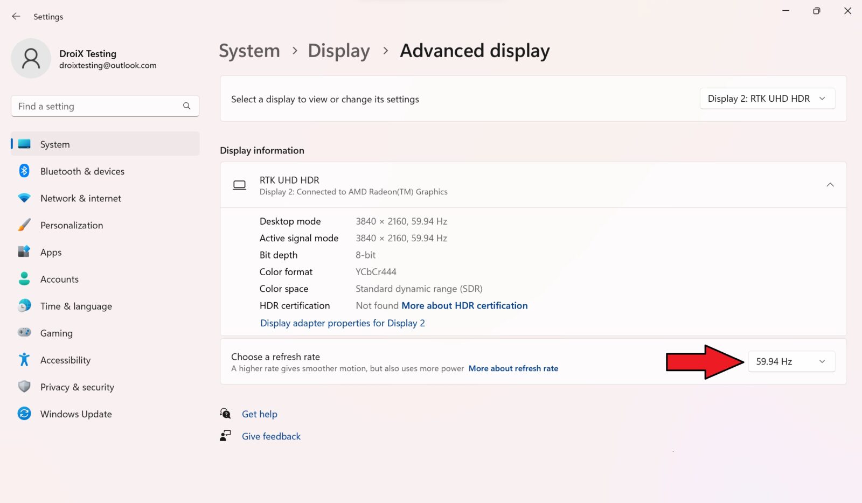The width and height of the screenshot is (862, 503).
Task: Select the Privacy & security shield icon
Action: (x=24, y=387)
